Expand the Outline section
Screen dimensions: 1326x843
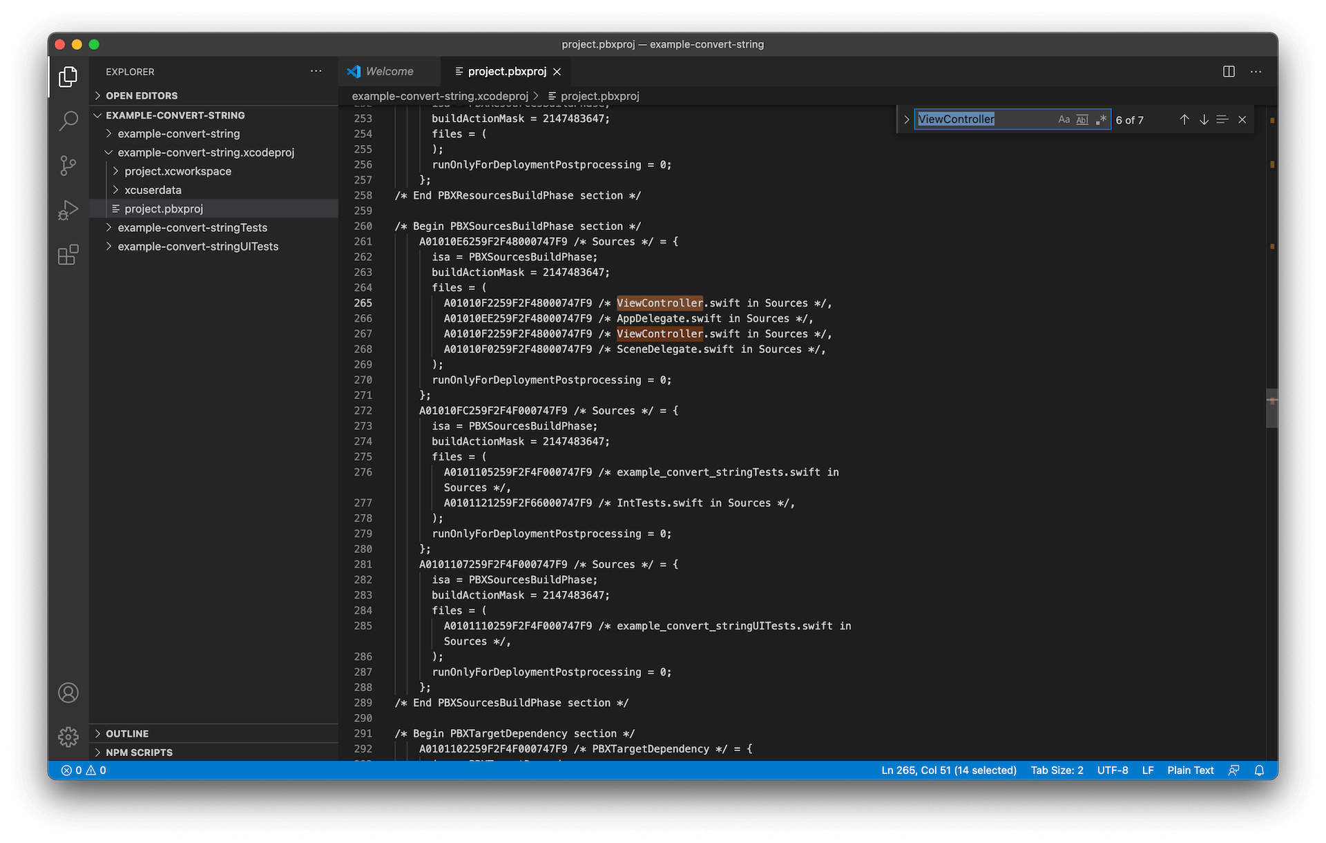point(127,734)
